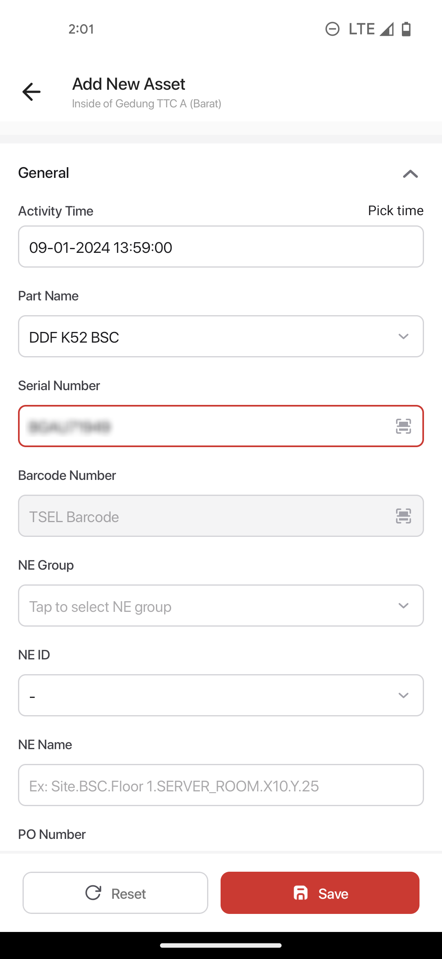Open the NE Group dropdown
This screenshot has width=442, height=959.
point(221,606)
